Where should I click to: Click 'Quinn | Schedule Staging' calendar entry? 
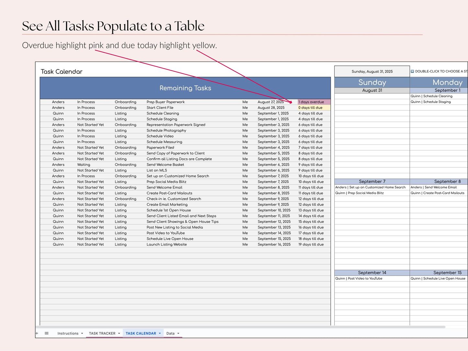430,102
